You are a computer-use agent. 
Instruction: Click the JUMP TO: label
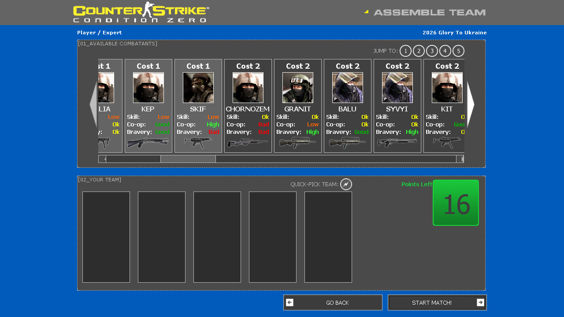click(x=386, y=51)
